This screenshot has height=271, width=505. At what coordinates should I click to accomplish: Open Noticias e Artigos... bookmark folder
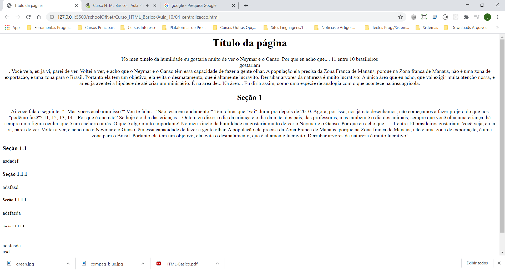tap(335, 28)
